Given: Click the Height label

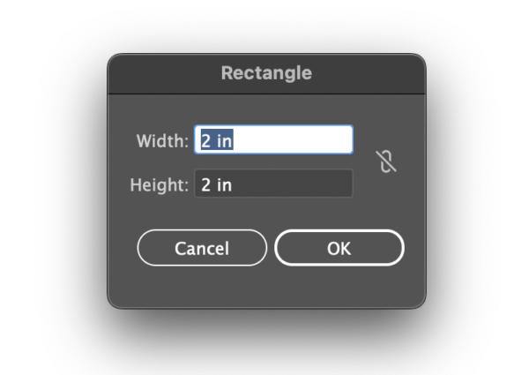Looking at the screenshot, I should click(159, 185).
